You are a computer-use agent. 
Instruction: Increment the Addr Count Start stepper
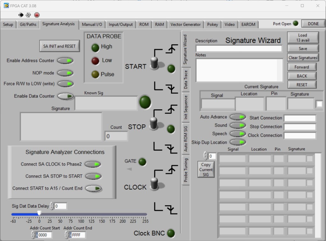click(x=33, y=233)
